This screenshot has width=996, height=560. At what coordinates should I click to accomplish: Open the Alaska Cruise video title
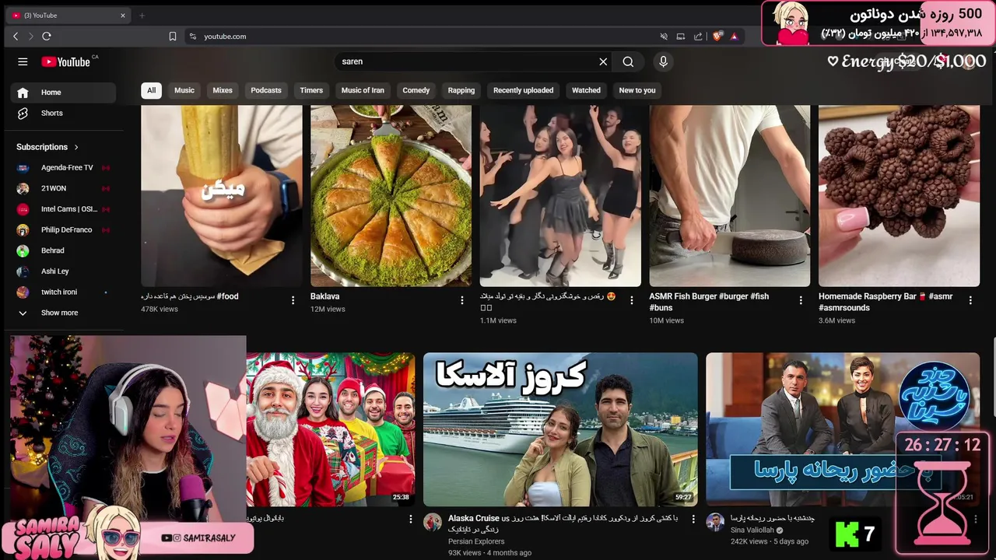point(563,523)
